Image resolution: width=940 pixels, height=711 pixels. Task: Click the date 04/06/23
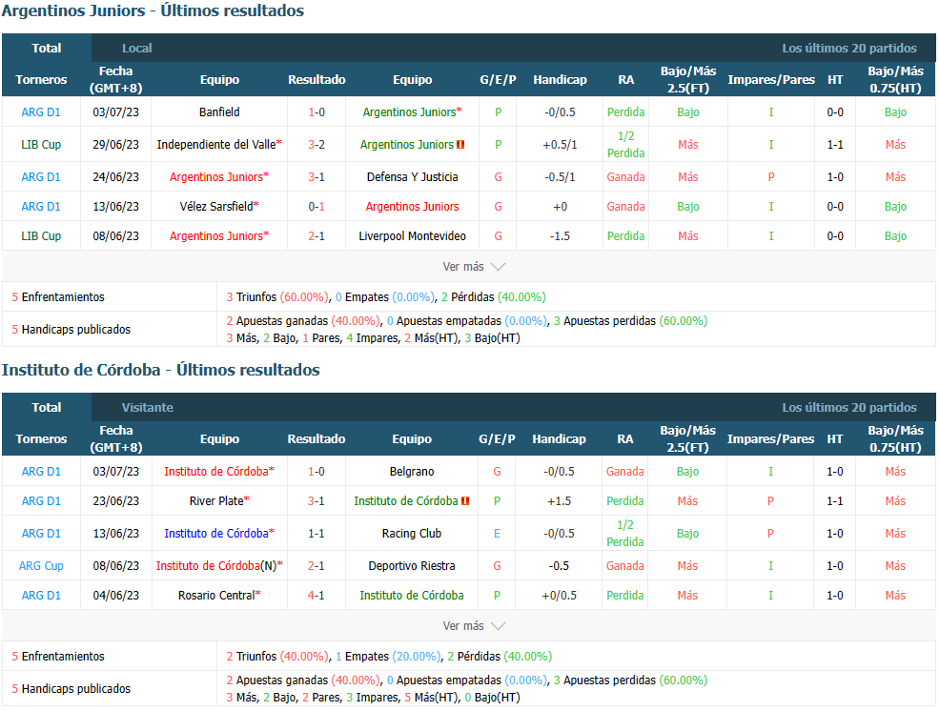pos(115,596)
